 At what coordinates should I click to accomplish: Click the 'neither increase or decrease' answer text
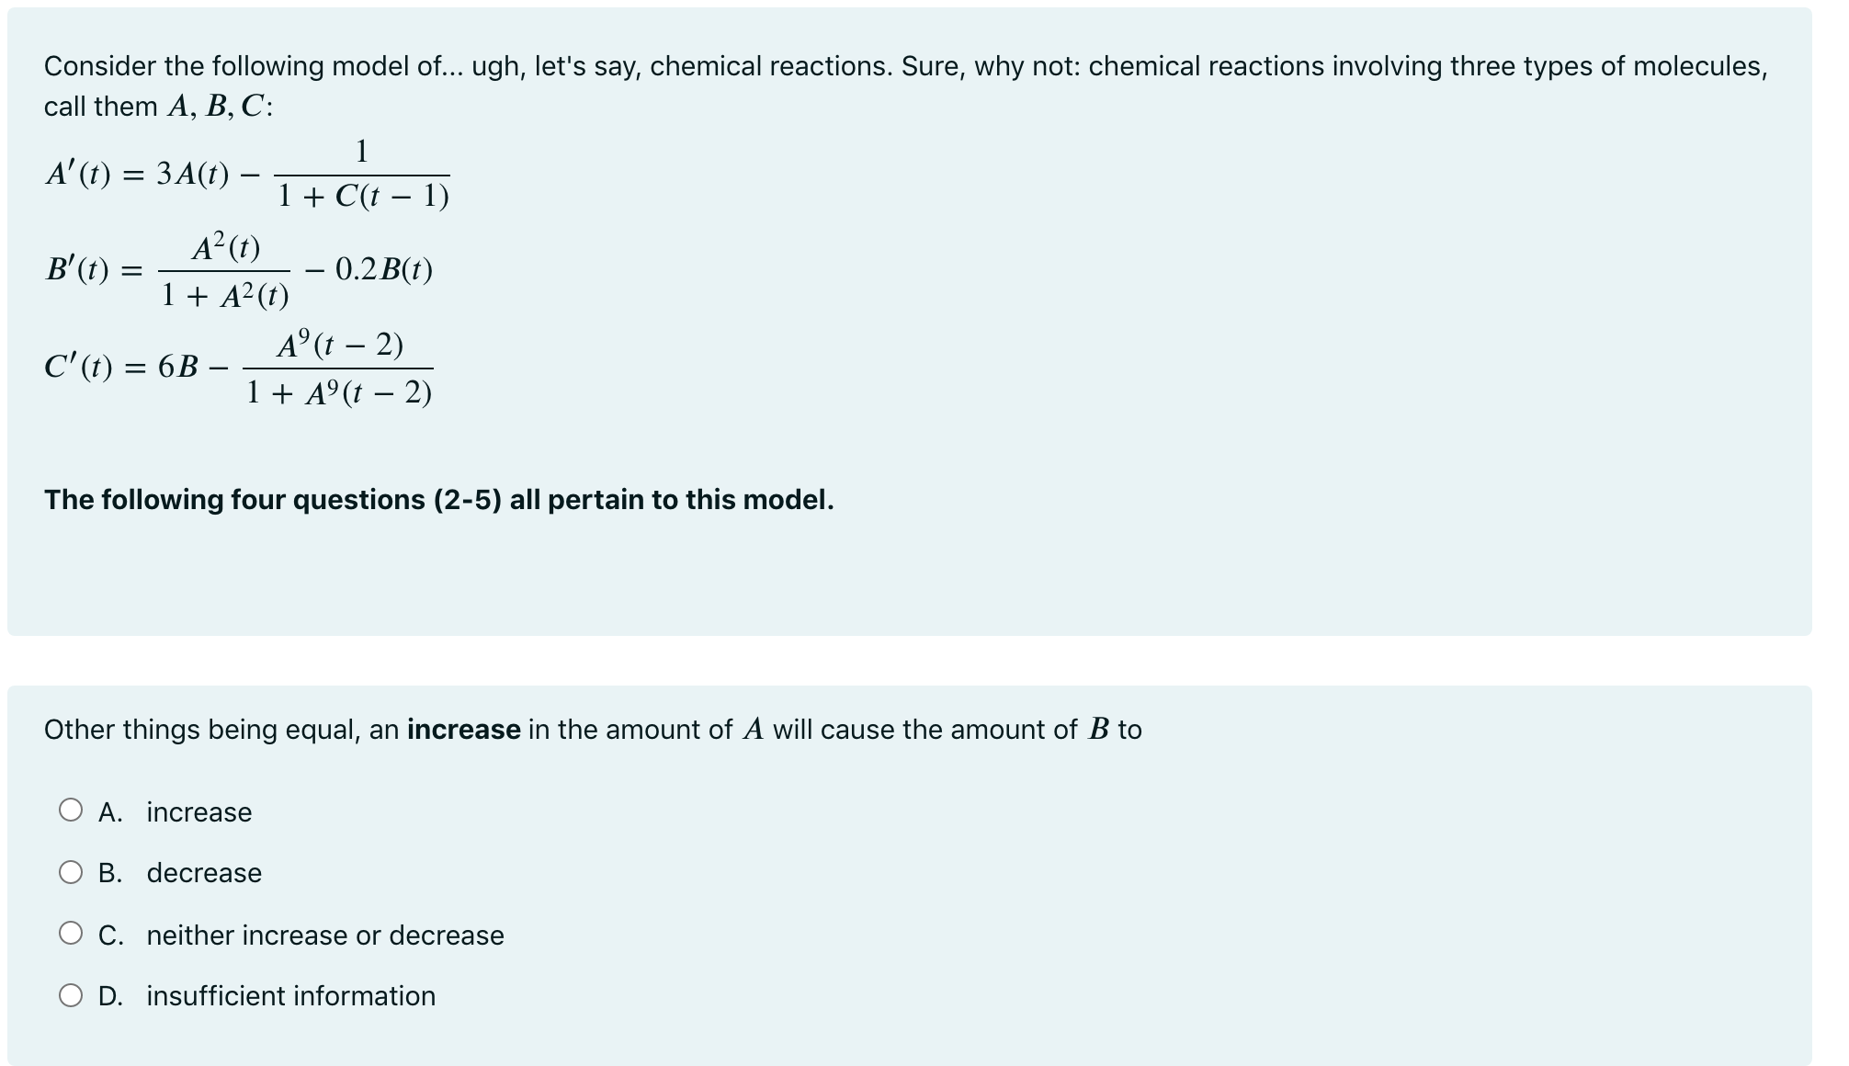(x=323, y=936)
